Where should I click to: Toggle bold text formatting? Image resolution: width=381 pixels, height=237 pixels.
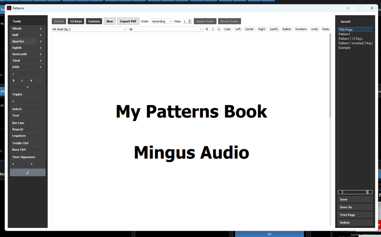coord(207,29)
